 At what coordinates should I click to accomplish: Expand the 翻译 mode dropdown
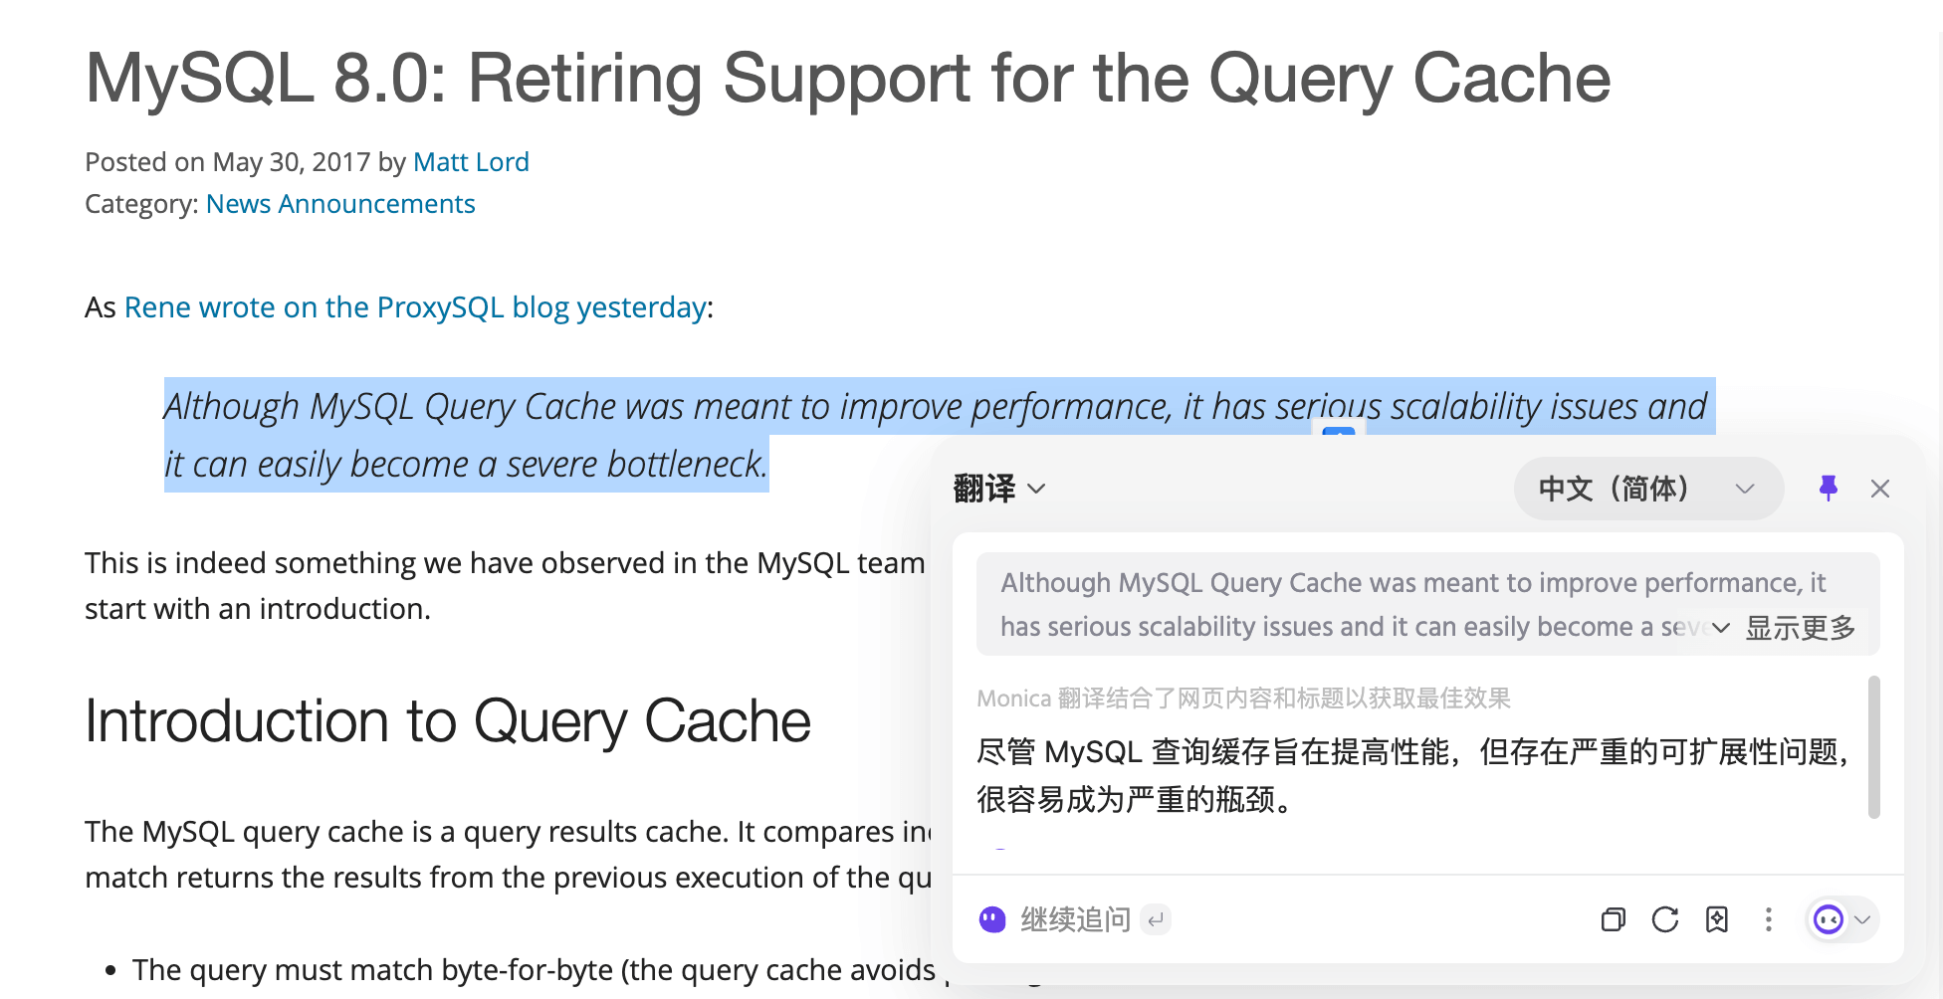click(x=1037, y=489)
